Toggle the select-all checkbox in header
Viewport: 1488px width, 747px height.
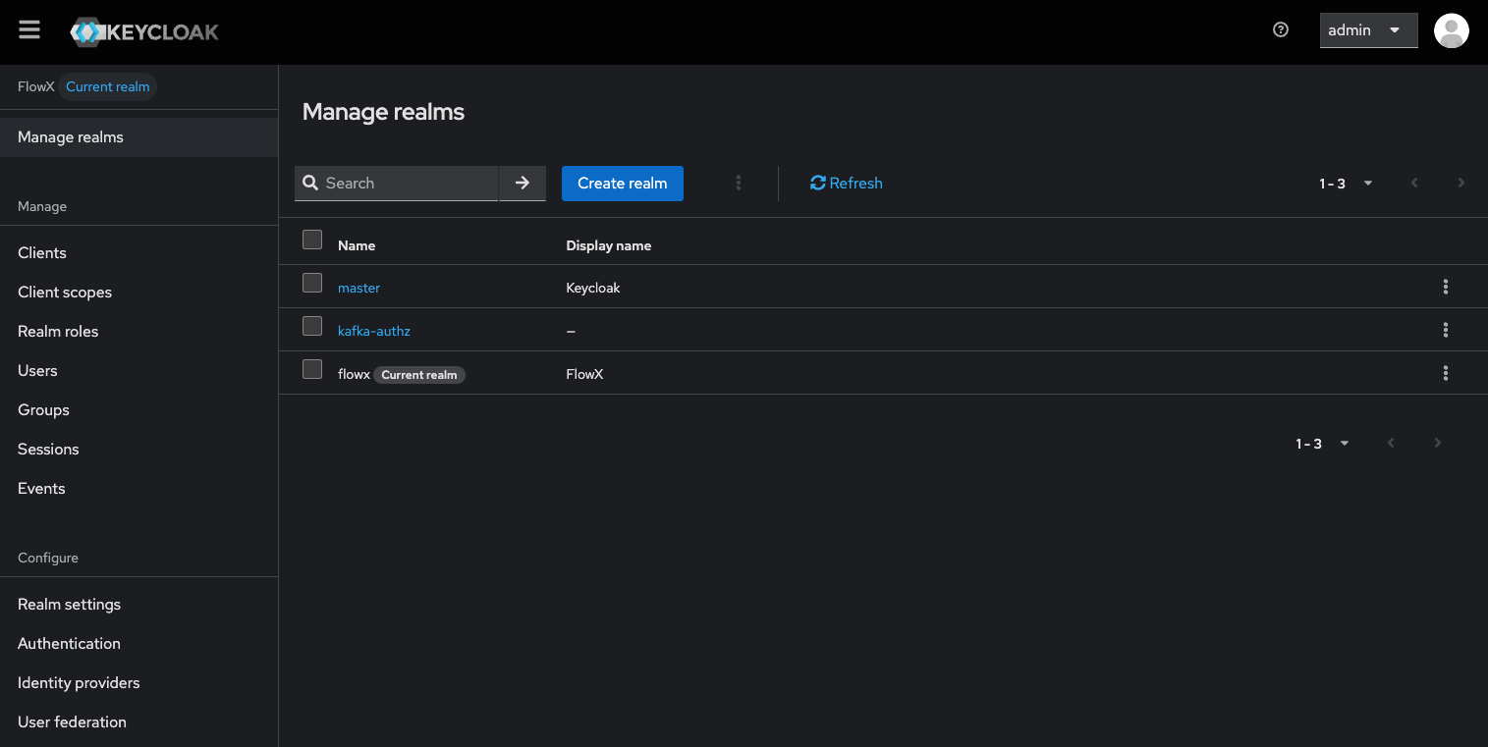[312, 240]
